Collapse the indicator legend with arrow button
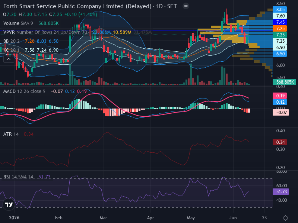This screenshot has width=298, height=223. coord(9,59)
